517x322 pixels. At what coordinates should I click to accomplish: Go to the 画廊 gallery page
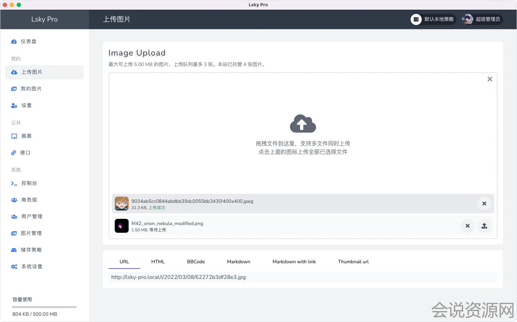pos(26,136)
